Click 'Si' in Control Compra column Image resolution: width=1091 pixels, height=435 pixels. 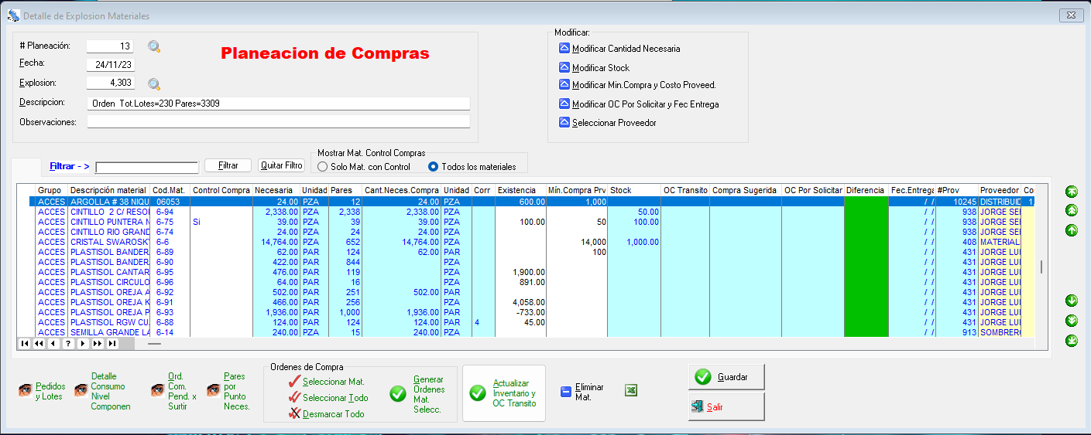[197, 222]
